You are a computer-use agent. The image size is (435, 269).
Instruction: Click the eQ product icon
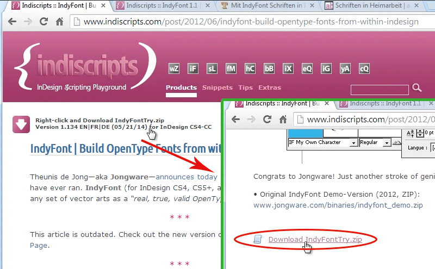coord(307,68)
